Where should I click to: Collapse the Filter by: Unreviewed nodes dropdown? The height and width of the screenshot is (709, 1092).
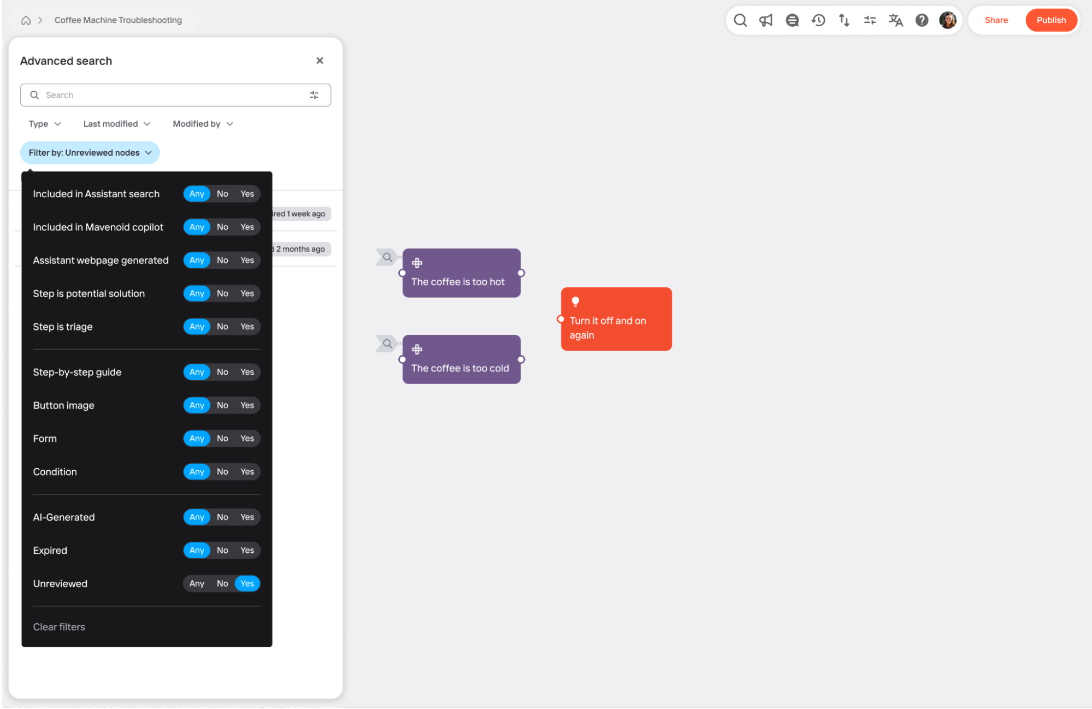click(x=90, y=153)
